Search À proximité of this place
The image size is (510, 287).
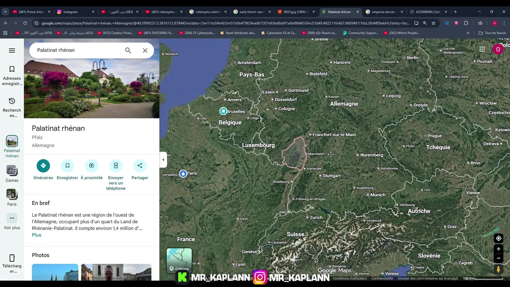point(92,169)
